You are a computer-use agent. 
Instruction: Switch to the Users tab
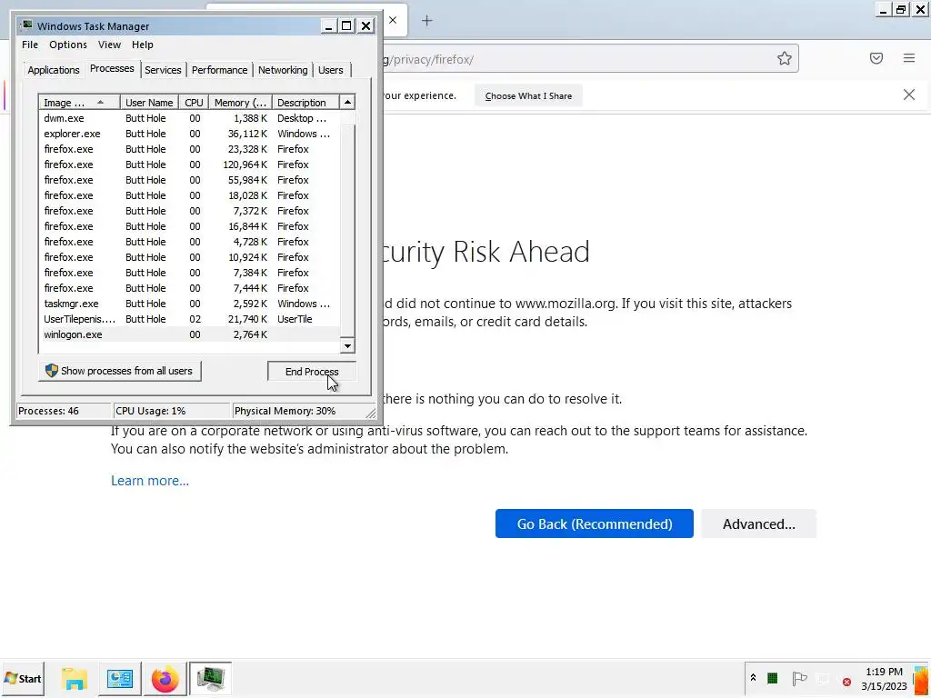coord(331,70)
